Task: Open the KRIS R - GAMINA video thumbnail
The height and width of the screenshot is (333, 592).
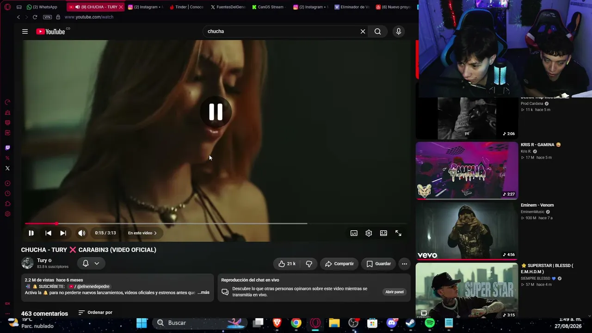Action: click(x=467, y=170)
